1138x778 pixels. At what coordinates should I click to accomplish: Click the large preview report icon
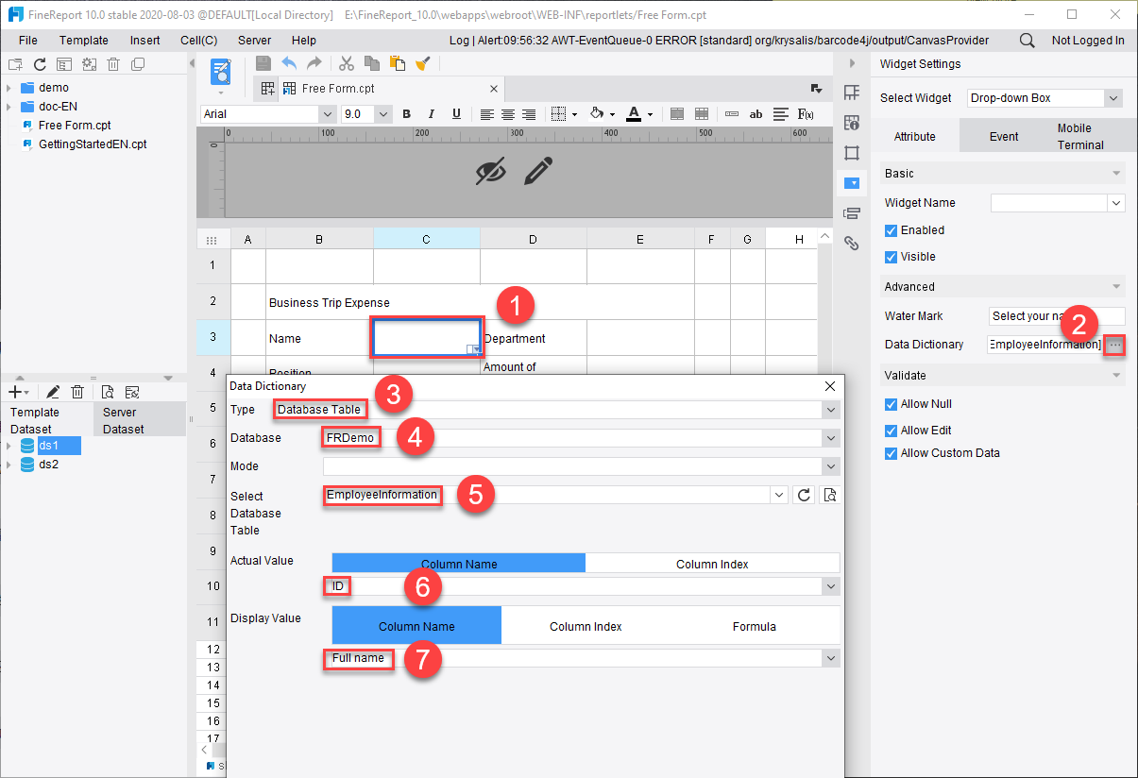pyautogui.click(x=221, y=73)
